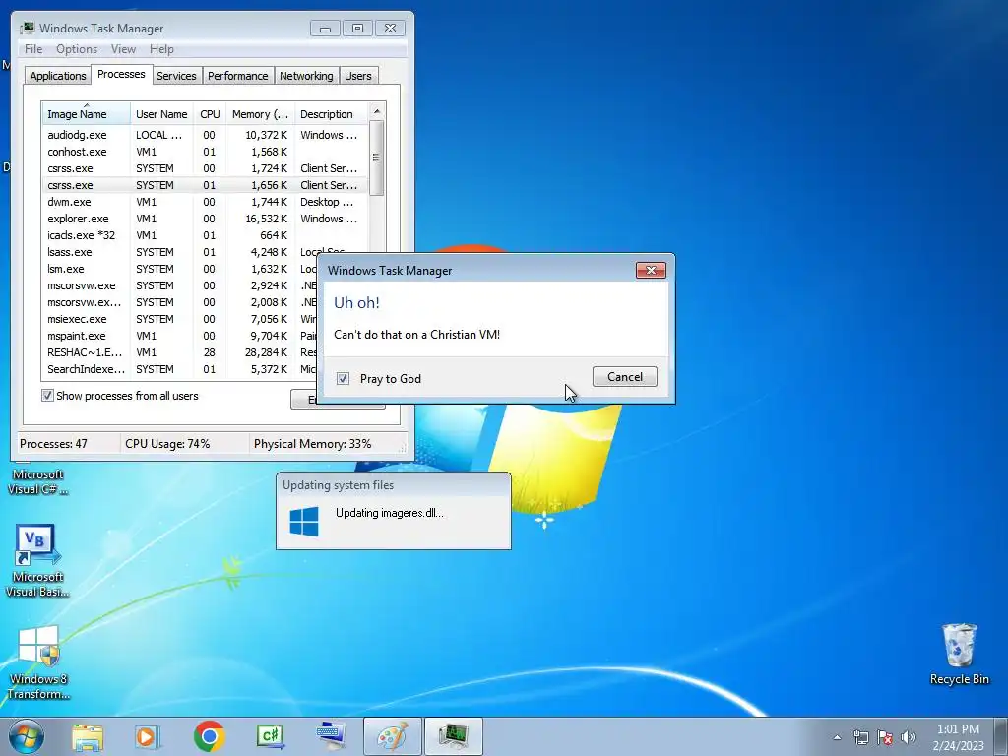Click Task Manager title bar icon
Image resolution: width=1008 pixels, height=756 pixels.
point(28,29)
